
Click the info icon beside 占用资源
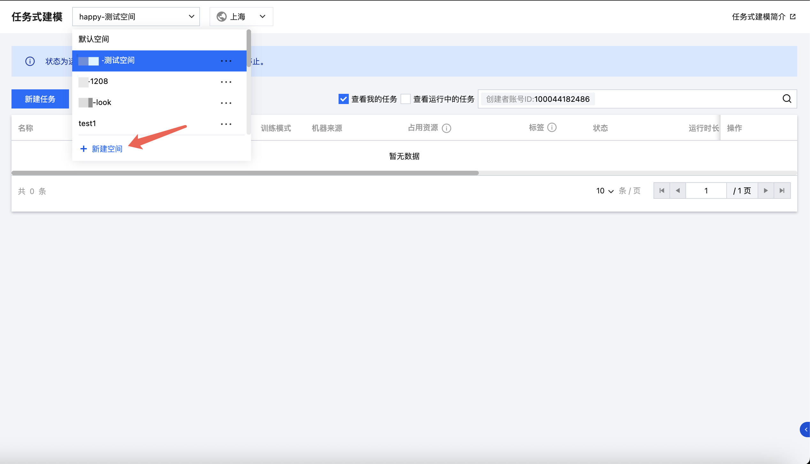coord(446,128)
